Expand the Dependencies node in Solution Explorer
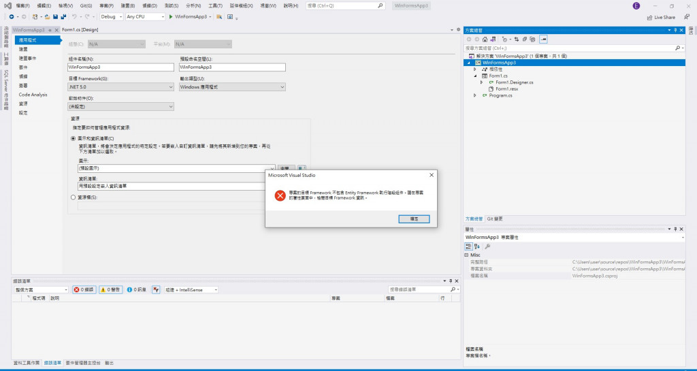Viewport: 697px width, 371px height. [474, 69]
